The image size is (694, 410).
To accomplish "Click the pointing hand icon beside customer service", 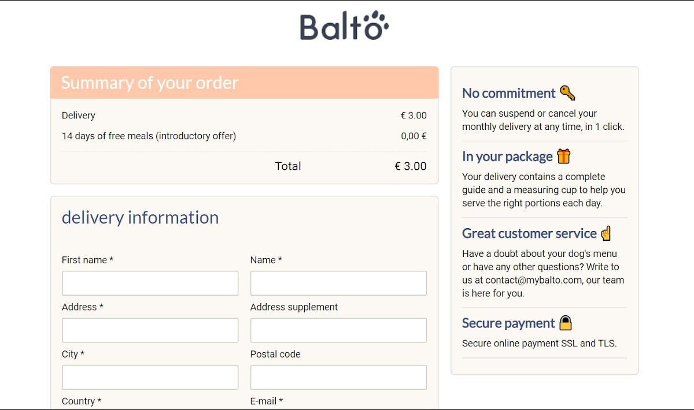I will click(606, 233).
